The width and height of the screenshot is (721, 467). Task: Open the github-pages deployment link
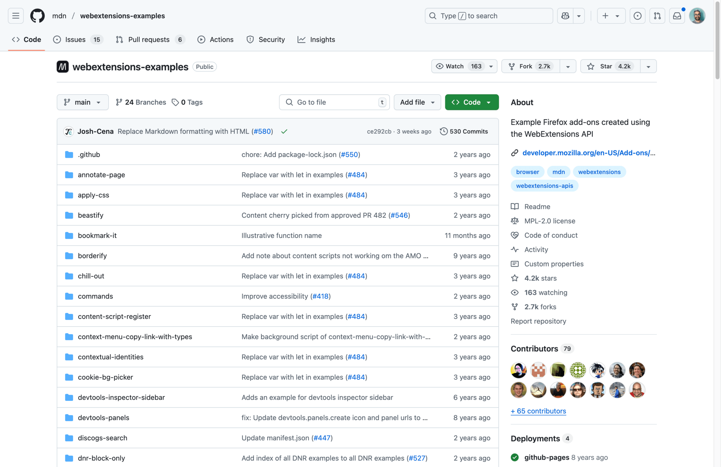(546, 457)
